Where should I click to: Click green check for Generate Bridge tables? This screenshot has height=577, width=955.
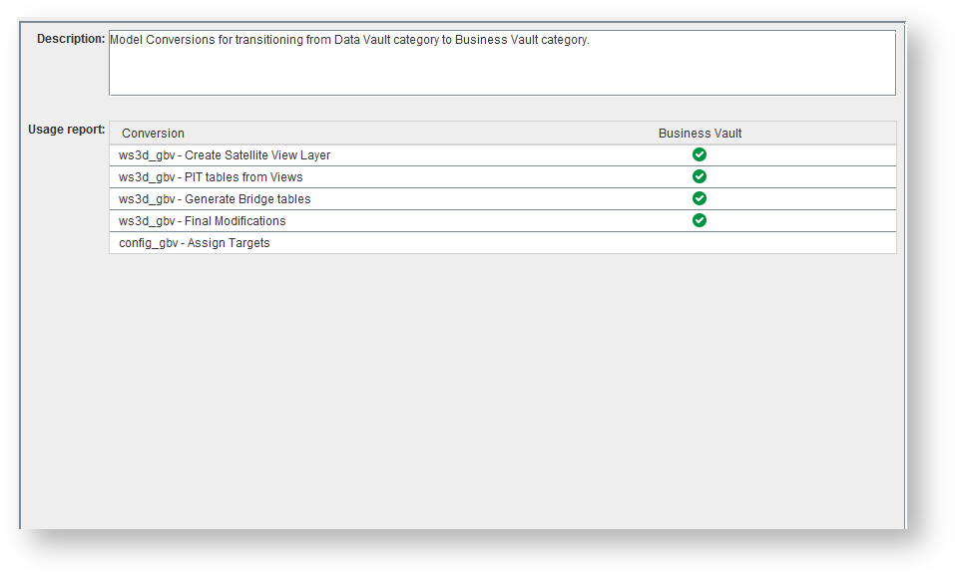tap(700, 198)
